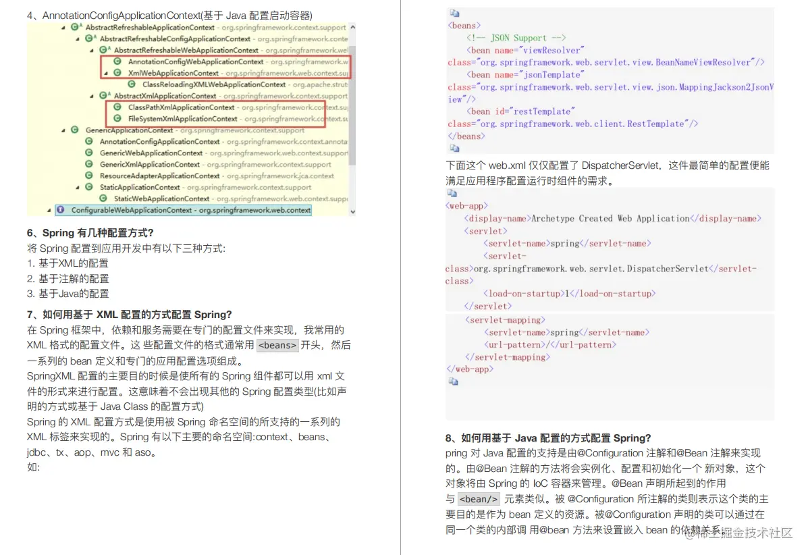Click the ClassReloadingXMLWebApplicationContext class icon
Viewport: 808px width, 555px height.
pos(132,84)
